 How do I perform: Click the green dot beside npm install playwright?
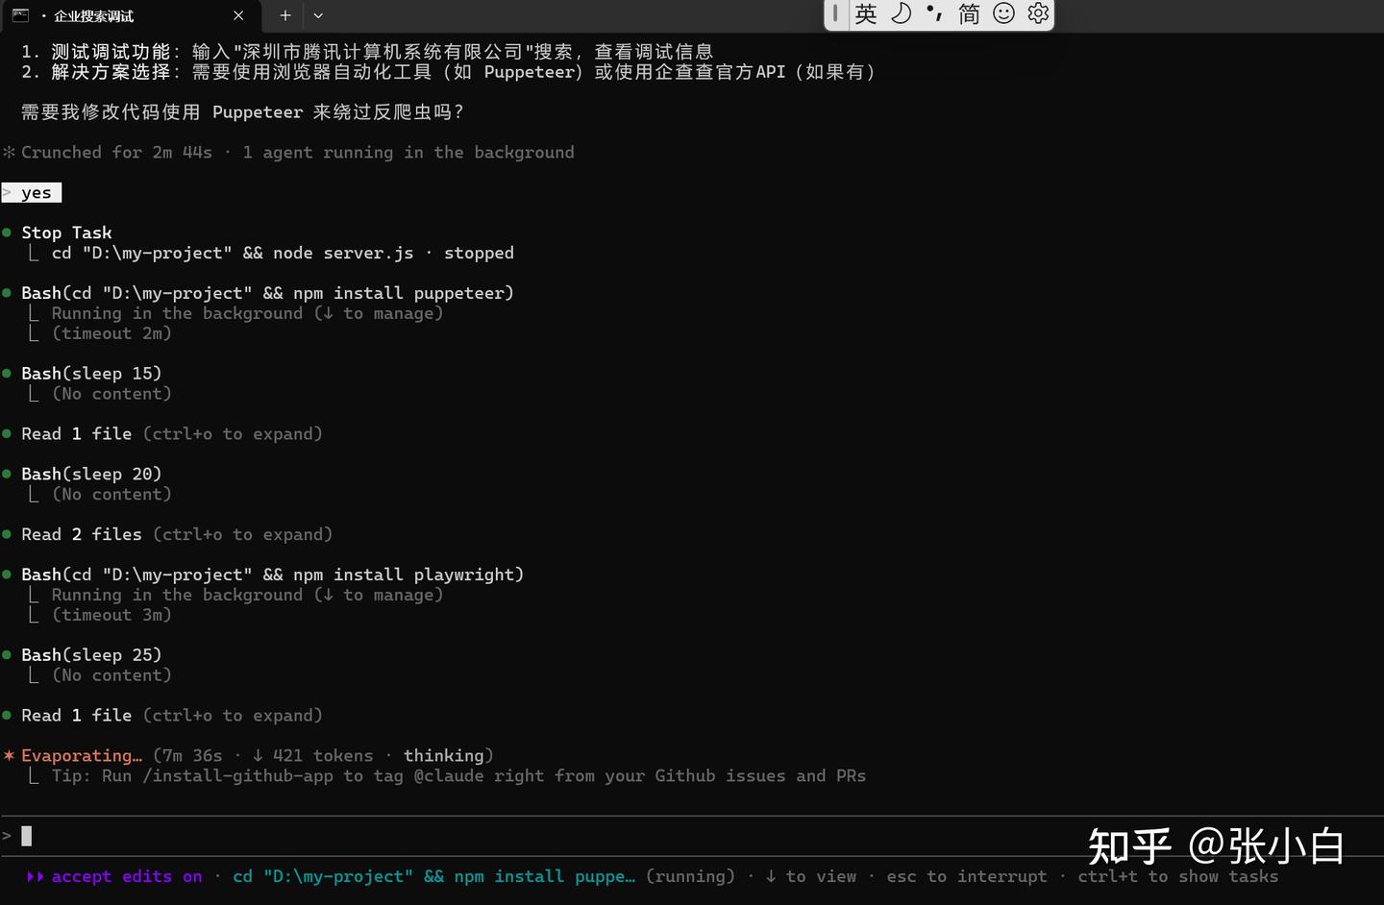[8, 574]
